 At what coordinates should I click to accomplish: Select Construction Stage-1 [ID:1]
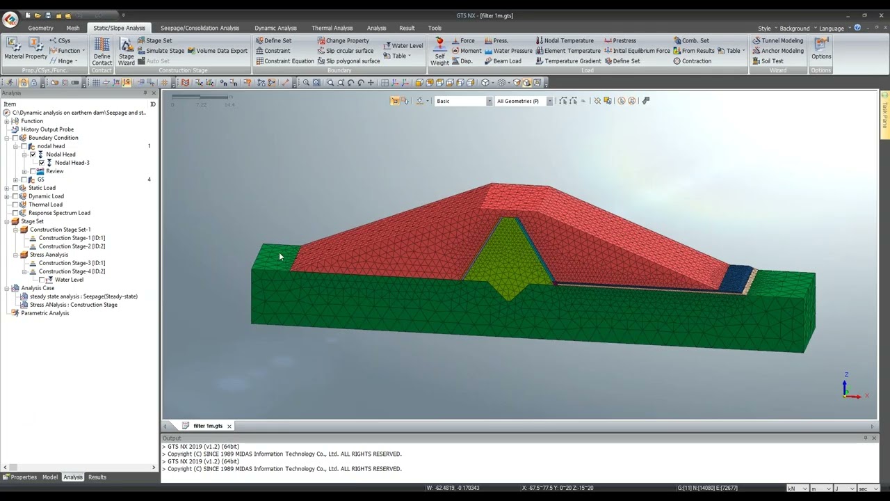pyautogui.click(x=72, y=238)
